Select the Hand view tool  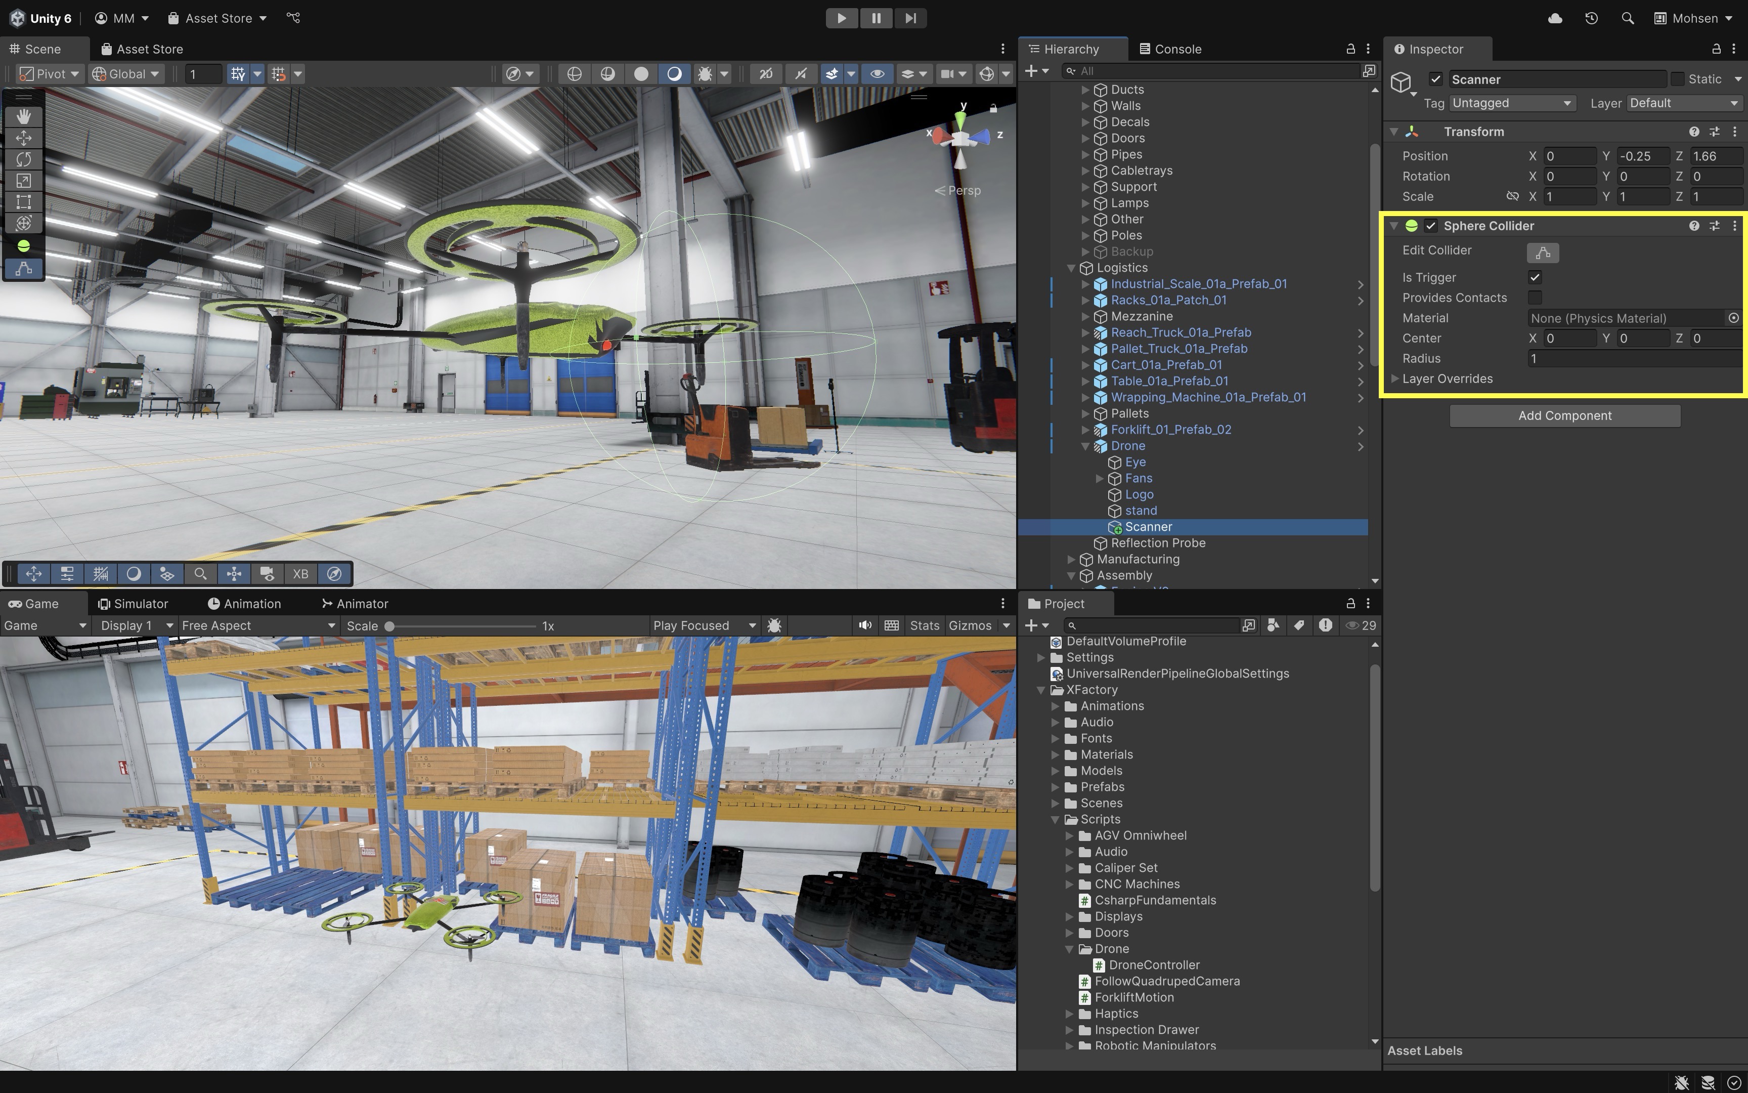pyautogui.click(x=23, y=116)
